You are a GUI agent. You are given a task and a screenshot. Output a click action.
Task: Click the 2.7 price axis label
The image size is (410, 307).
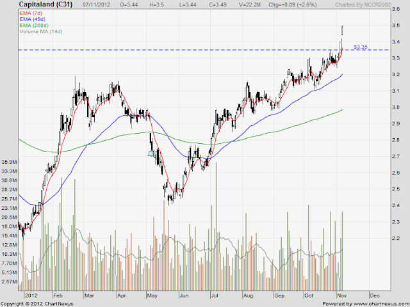[x=396, y=156]
